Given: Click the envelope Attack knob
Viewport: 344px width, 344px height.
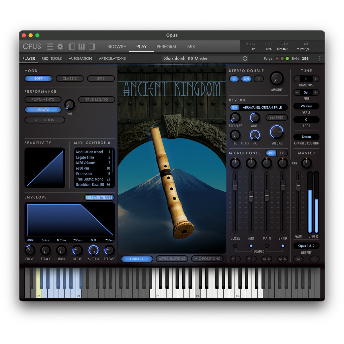Looking at the screenshot, I should pos(45,250).
